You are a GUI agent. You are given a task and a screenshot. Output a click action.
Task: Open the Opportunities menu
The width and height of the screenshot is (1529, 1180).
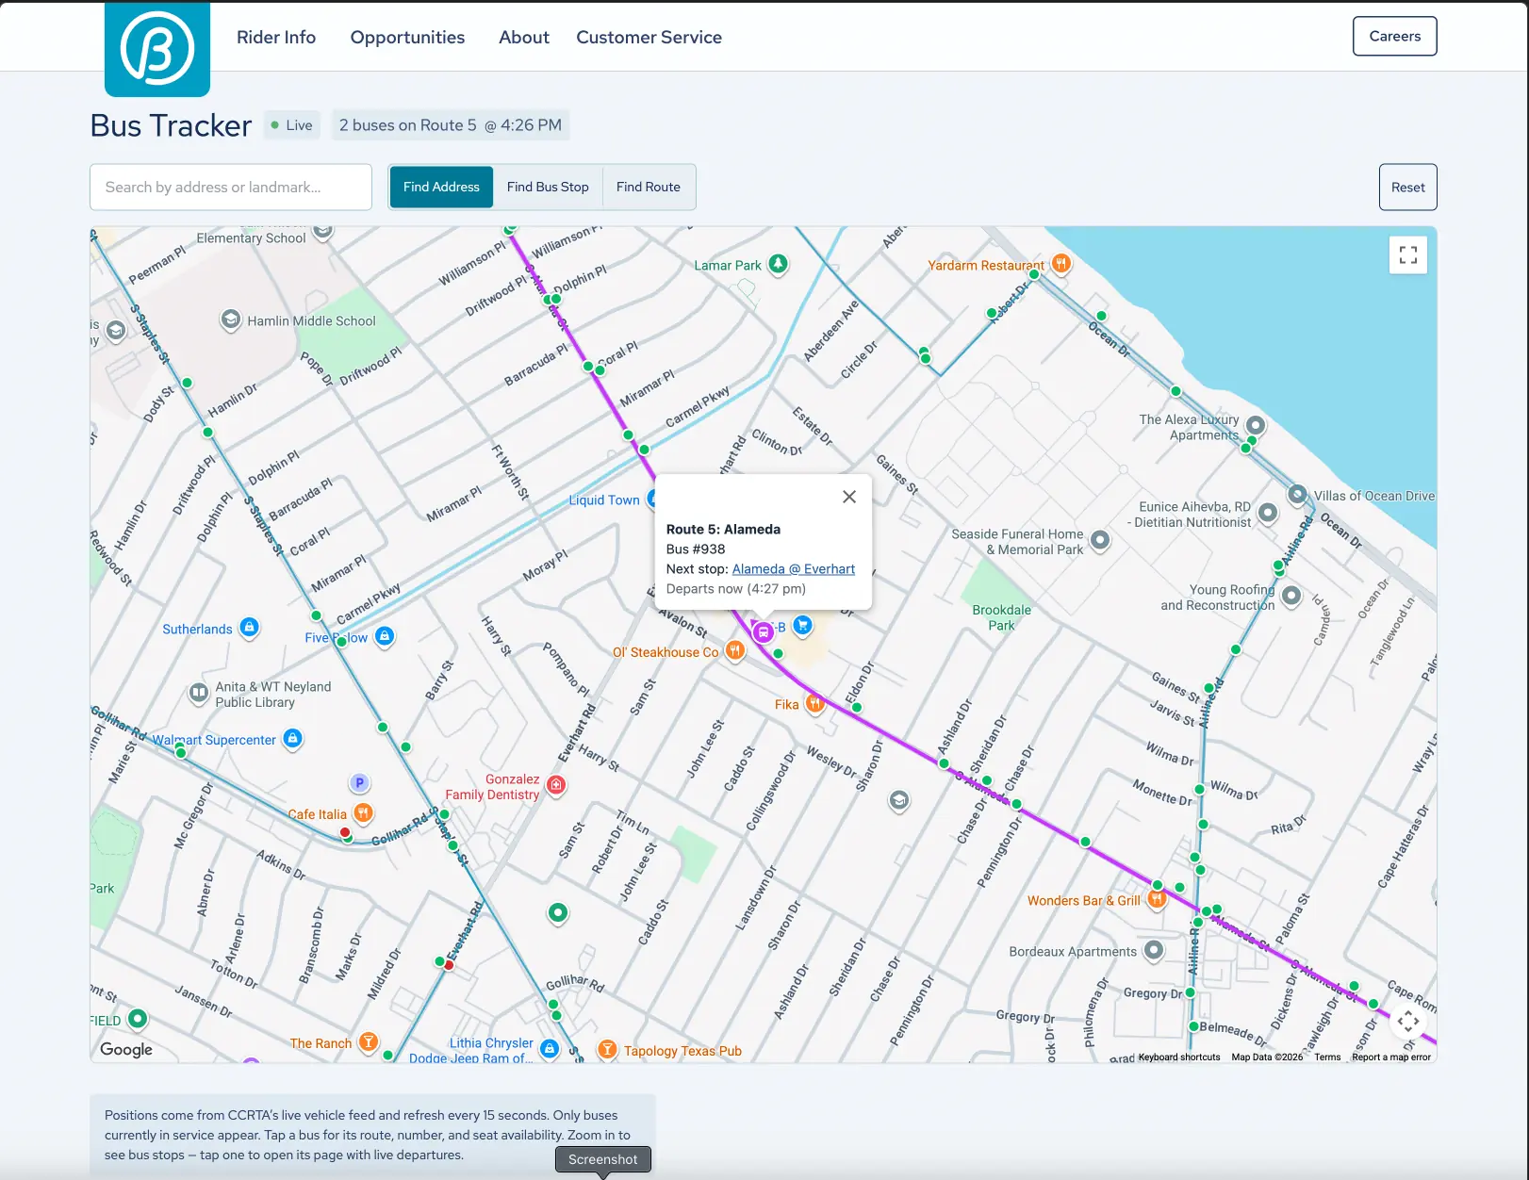point(407,37)
